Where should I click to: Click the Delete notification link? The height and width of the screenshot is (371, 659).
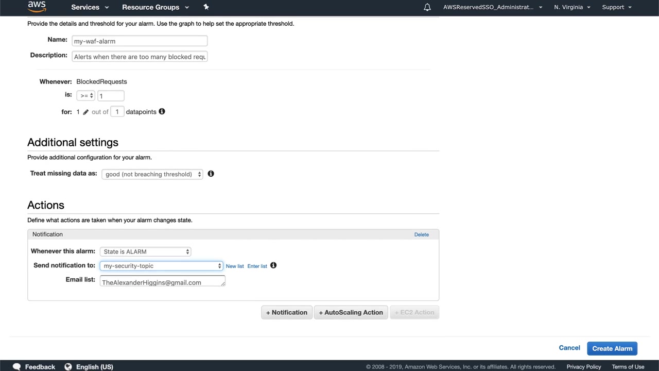coord(421,234)
